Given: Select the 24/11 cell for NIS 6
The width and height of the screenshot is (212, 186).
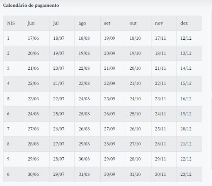Looking at the screenshot, I should tap(164, 114).
